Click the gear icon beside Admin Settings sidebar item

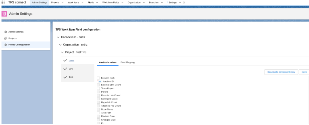[6, 32]
